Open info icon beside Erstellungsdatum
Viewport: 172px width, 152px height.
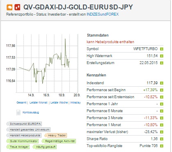pyautogui.click(x=162, y=63)
